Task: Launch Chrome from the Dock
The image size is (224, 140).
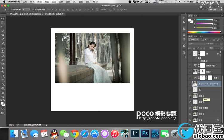Action: (x=75, y=133)
